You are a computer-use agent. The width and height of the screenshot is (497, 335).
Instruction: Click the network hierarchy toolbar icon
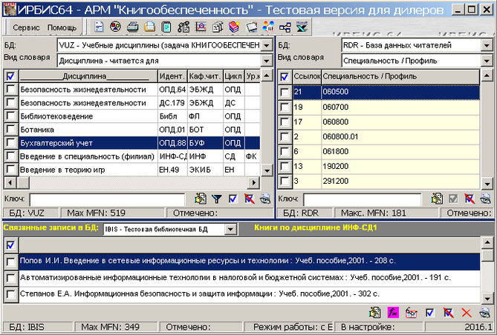point(285,27)
